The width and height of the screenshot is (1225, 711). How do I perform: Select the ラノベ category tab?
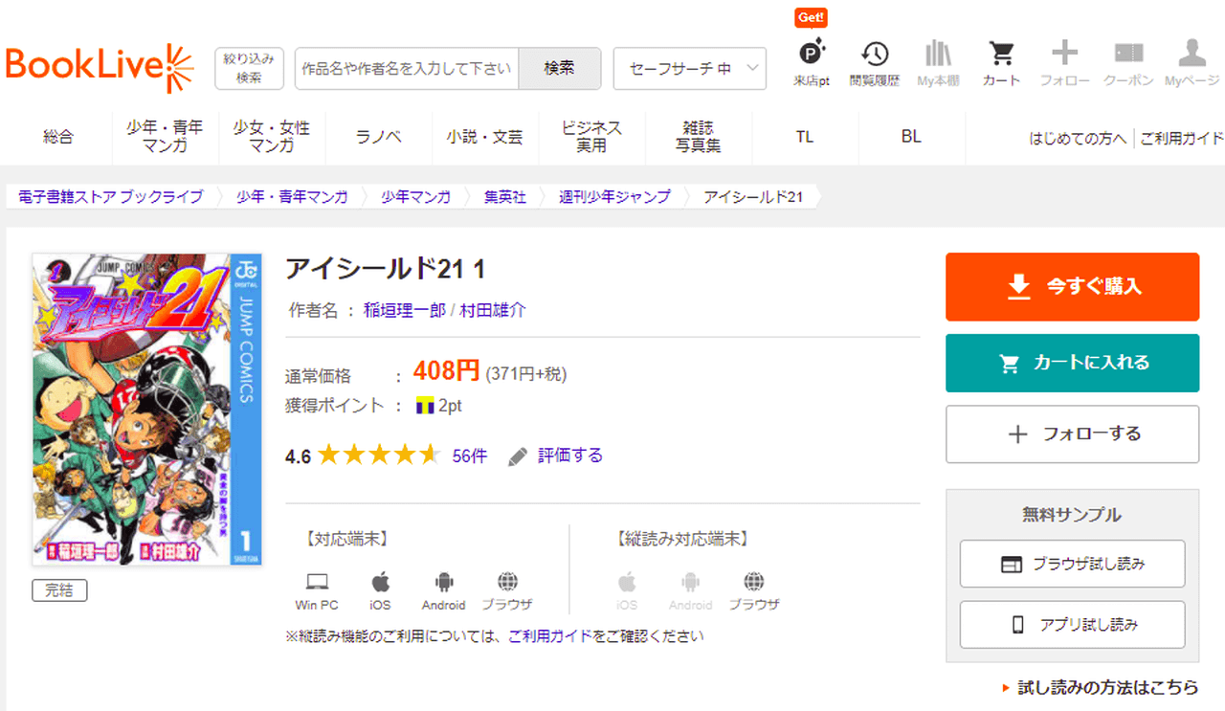378,137
